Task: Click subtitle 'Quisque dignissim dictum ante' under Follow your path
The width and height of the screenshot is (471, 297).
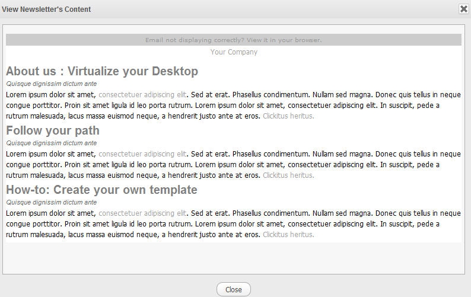Action: pyautogui.click(x=52, y=143)
